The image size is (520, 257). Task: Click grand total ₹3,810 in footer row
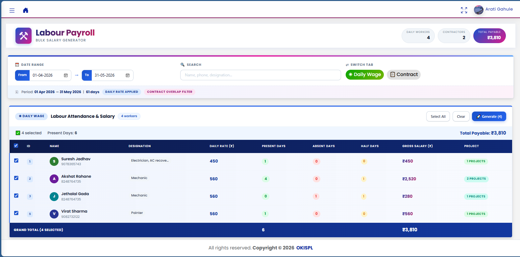pyautogui.click(x=409, y=230)
